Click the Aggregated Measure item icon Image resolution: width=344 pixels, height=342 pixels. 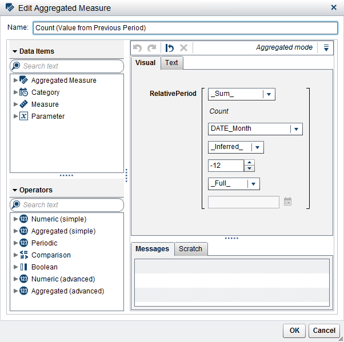(23, 81)
